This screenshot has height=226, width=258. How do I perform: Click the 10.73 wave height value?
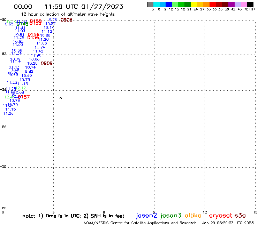[x=25, y=80]
